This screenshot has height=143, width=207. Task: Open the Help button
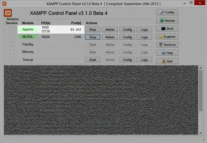pos(167,53)
